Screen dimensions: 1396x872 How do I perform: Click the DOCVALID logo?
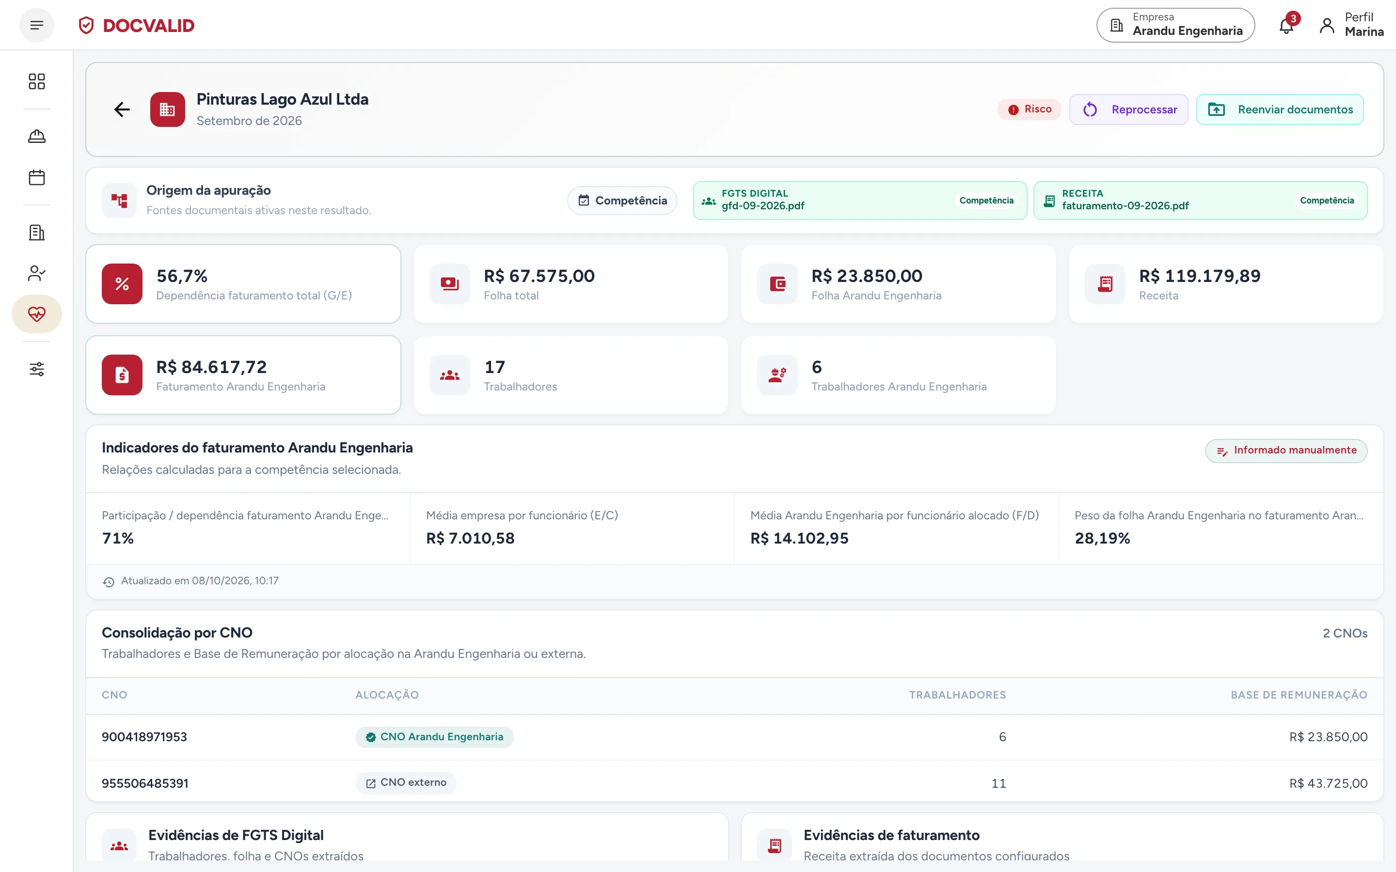137,25
